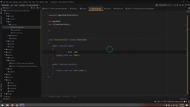Open the Refactor menu
The image size is (190, 107).
click(26, 2)
